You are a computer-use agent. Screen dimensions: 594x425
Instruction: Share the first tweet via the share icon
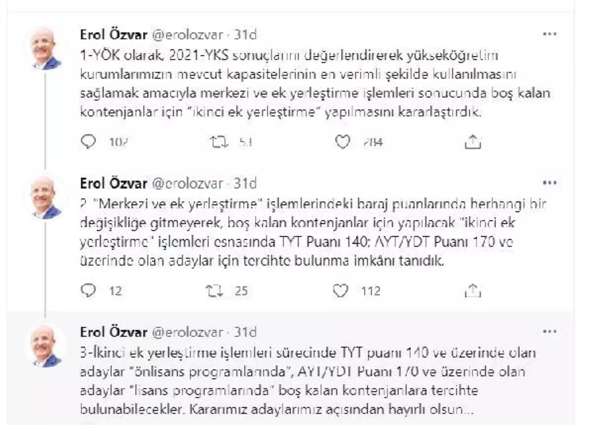click(x=473, y=142)
